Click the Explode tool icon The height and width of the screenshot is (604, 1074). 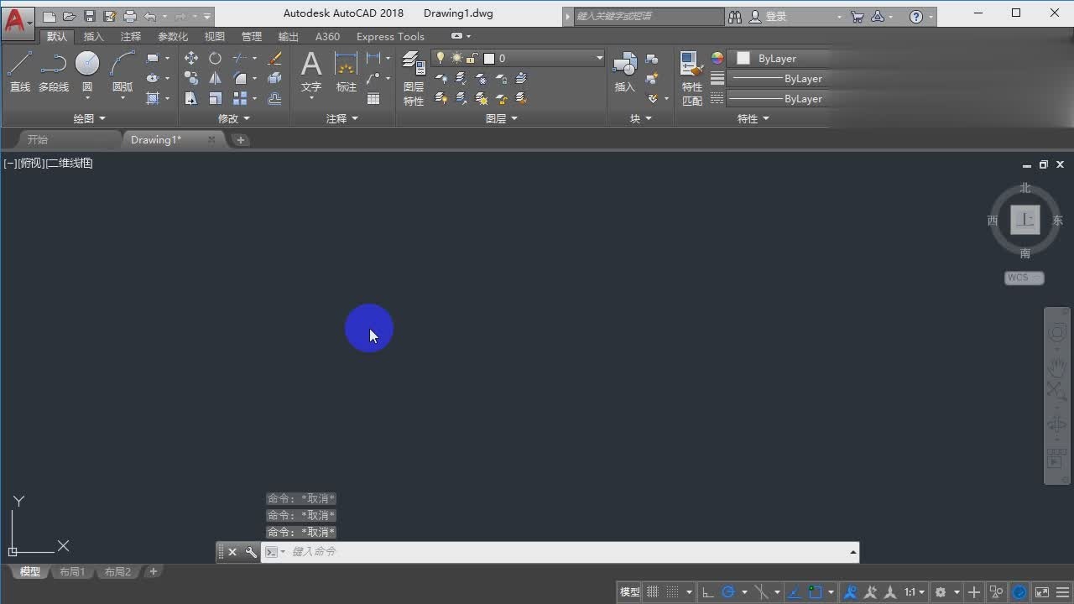tap(274, 79)
